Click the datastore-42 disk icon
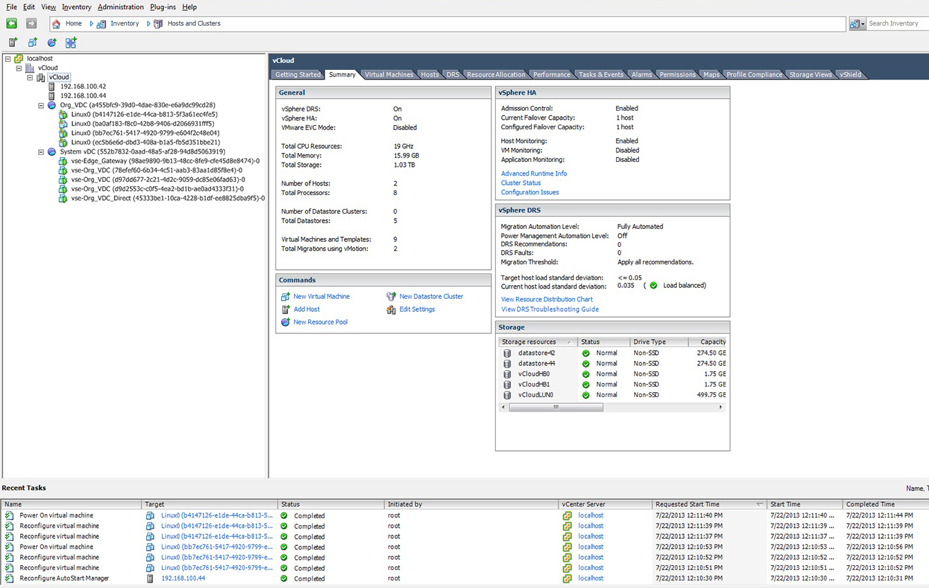 click(x=507, y=353)
